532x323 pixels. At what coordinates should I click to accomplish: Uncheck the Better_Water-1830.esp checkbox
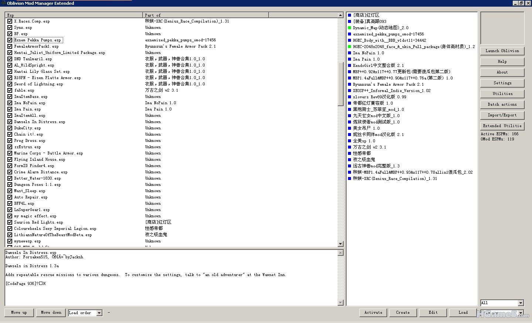[10, 178]
